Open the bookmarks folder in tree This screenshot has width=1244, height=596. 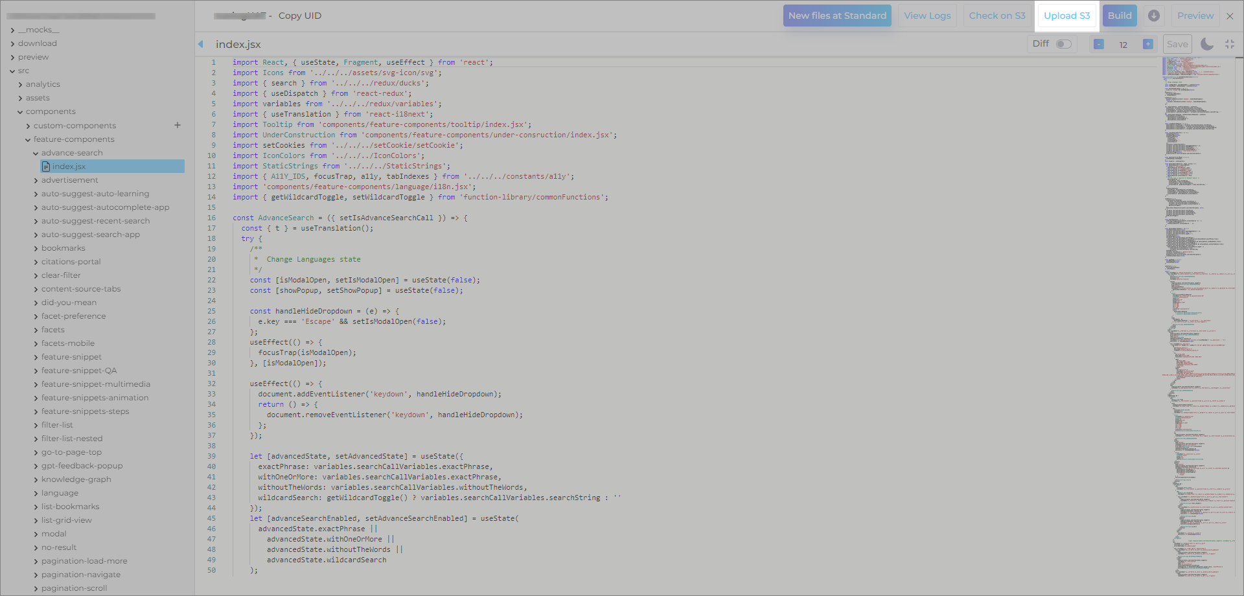63,248
